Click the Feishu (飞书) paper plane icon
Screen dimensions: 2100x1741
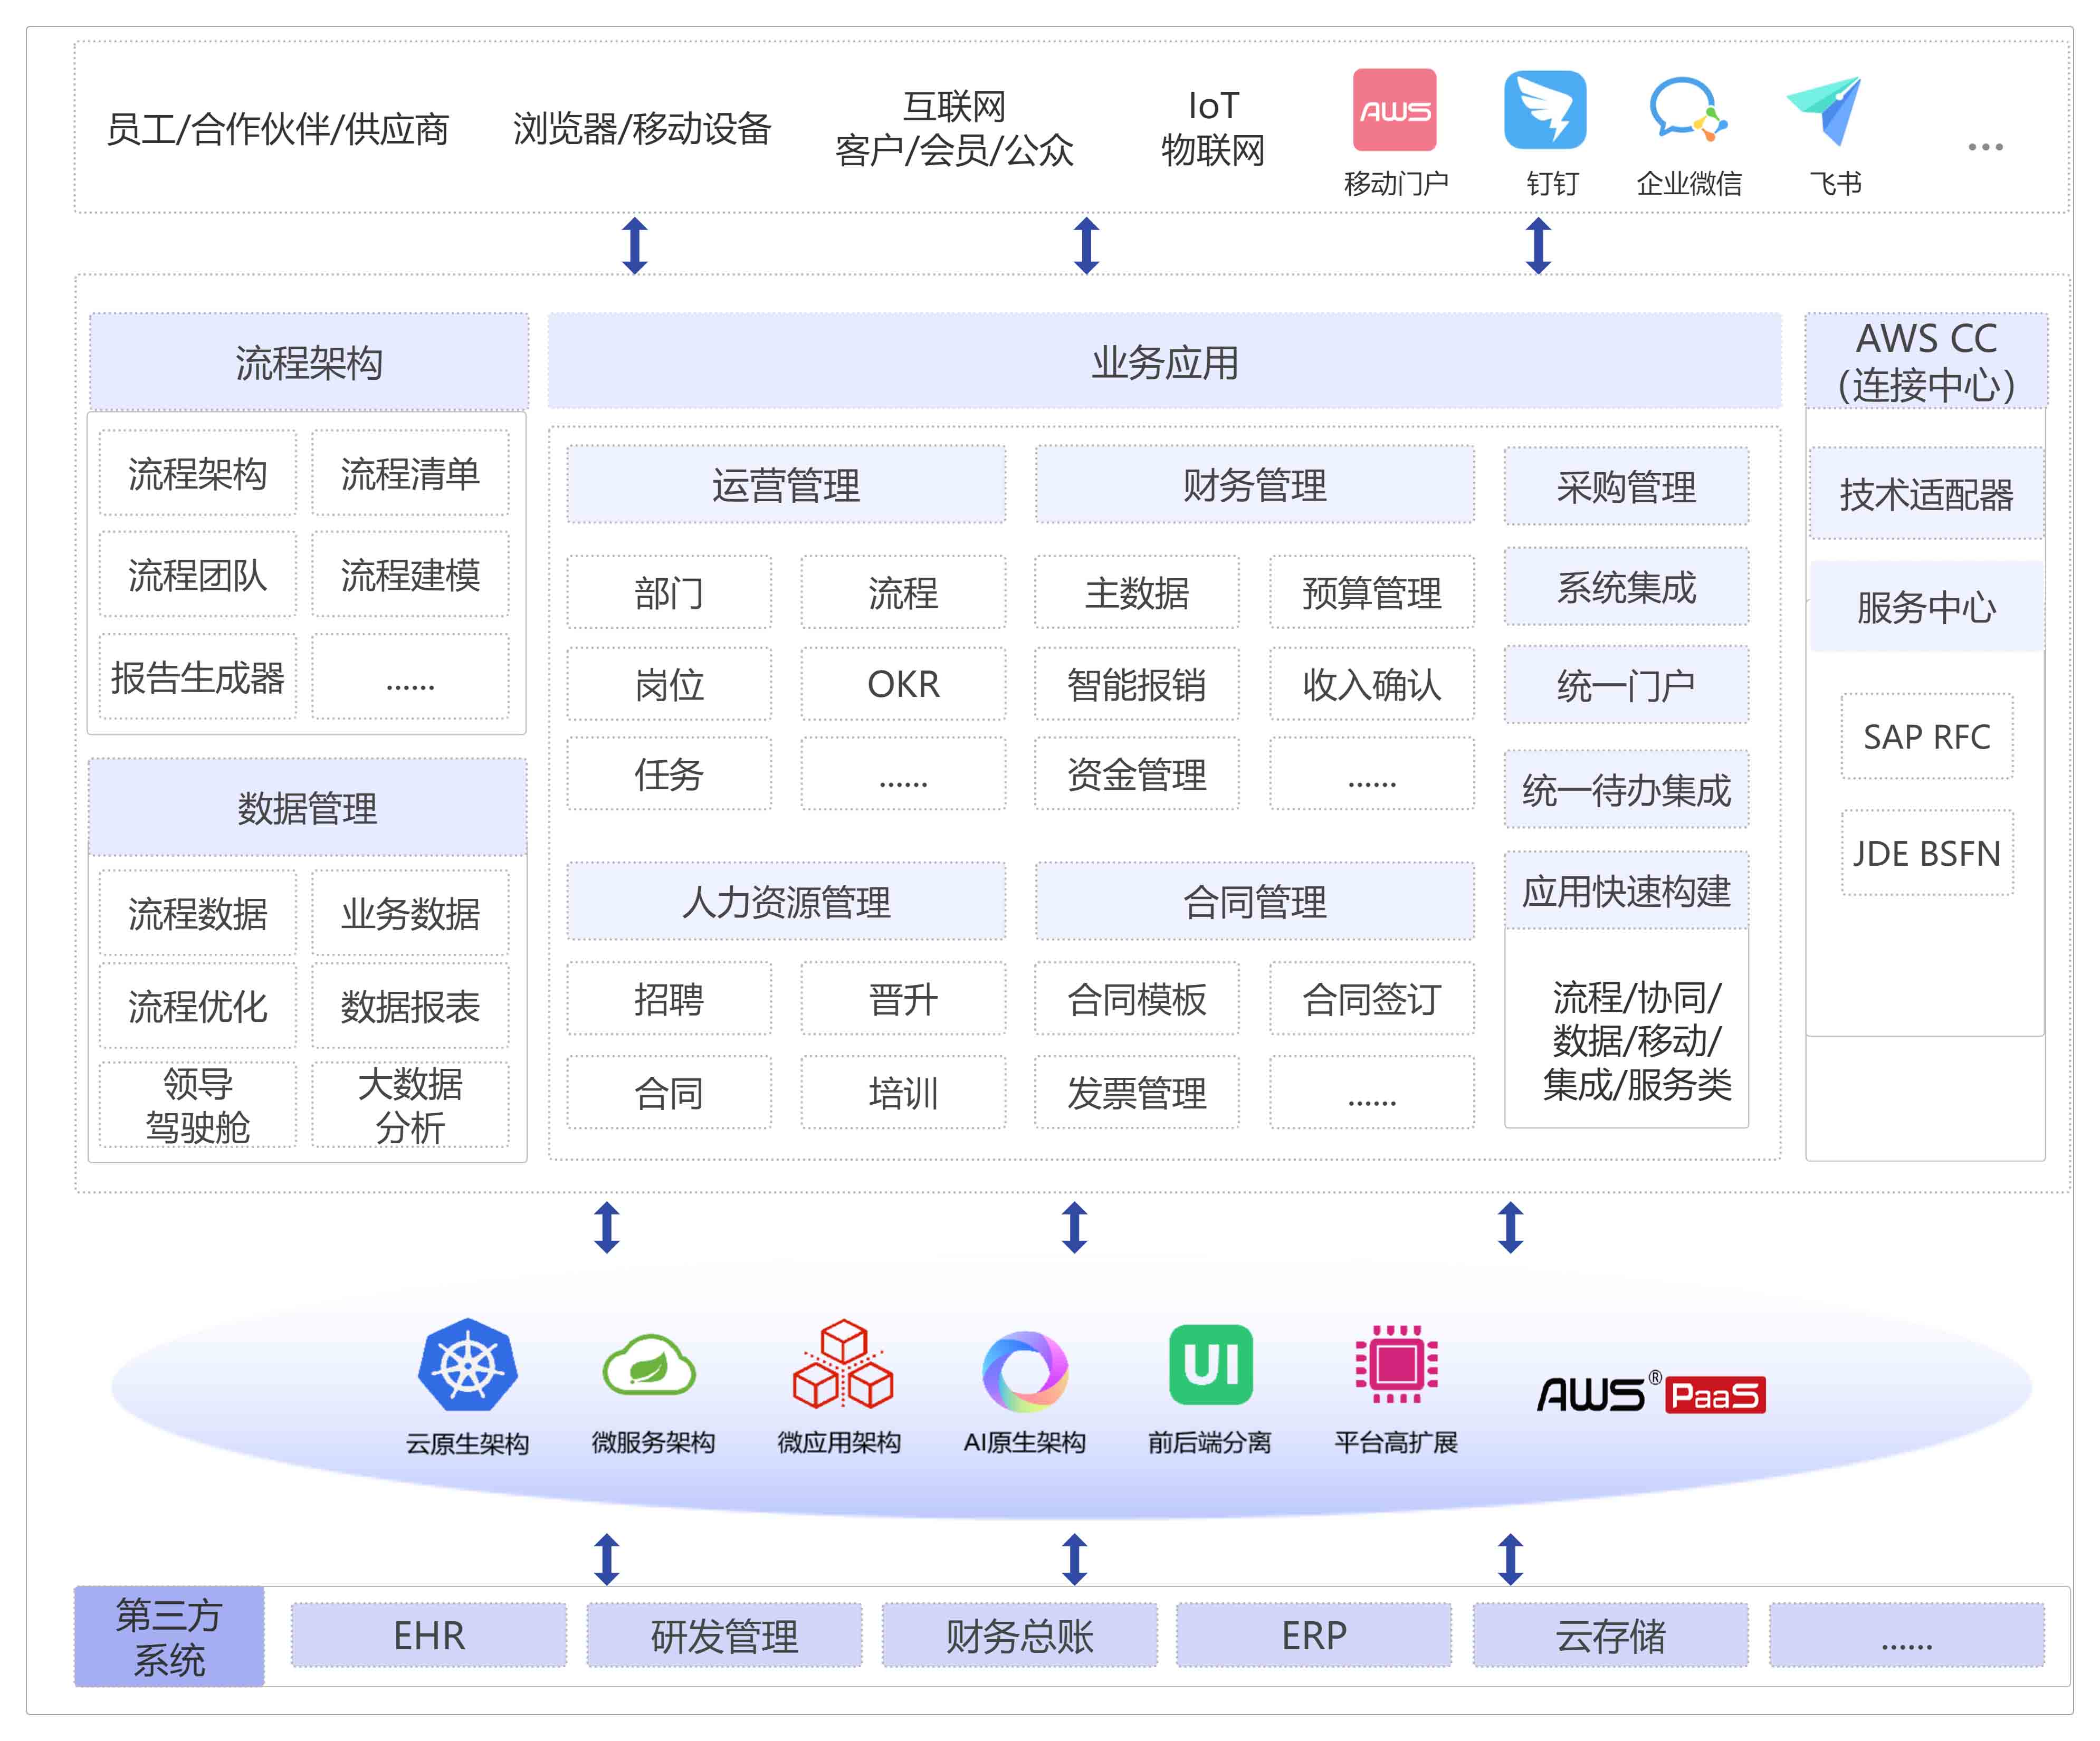[1827, 110]
